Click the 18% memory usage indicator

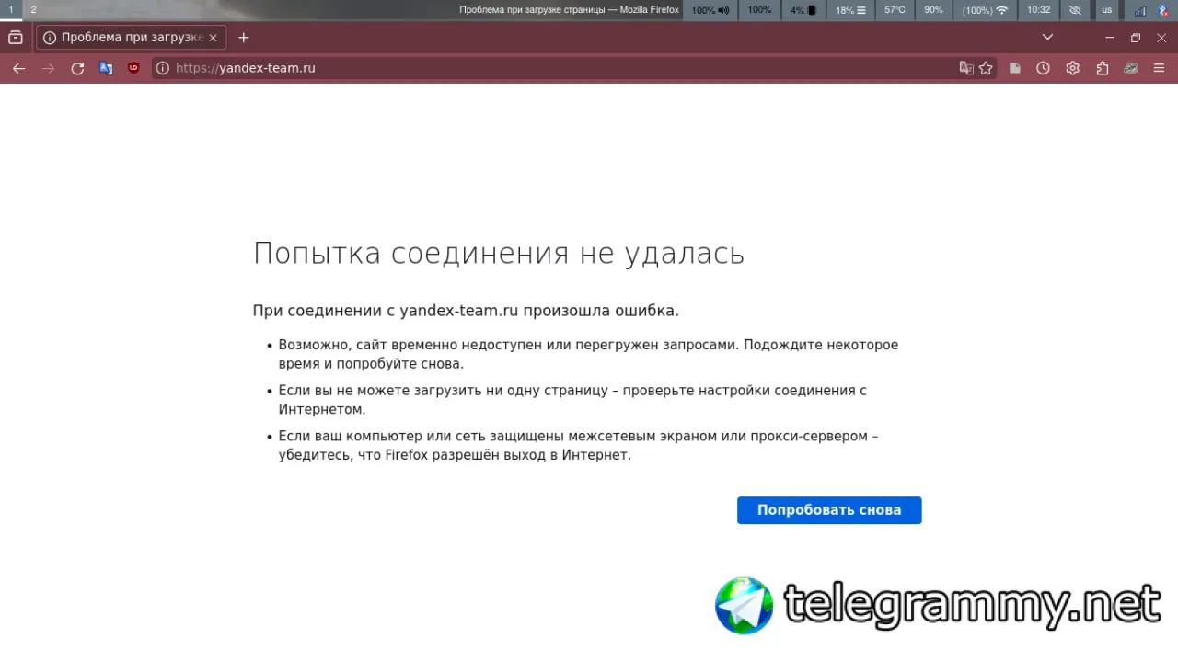(850, 10)
